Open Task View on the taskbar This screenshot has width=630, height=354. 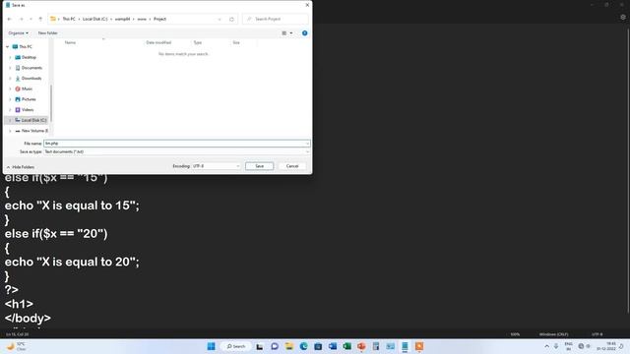coord(260,346)
